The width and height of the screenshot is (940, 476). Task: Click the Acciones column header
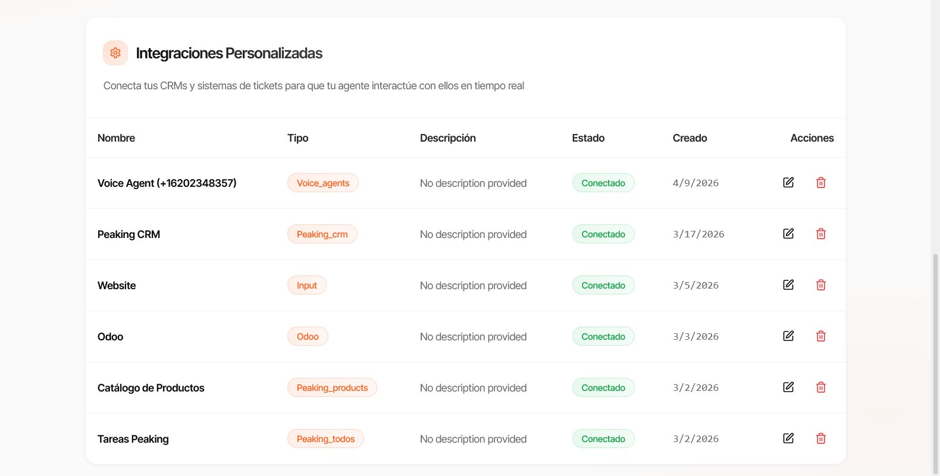[x=812, y=138]
